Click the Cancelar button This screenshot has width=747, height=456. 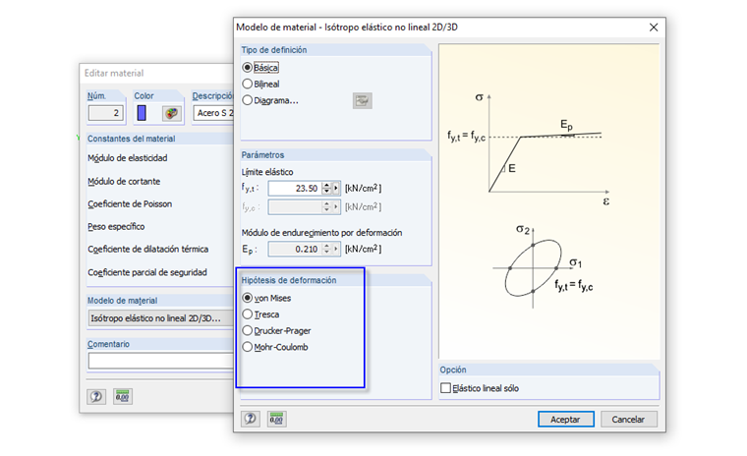628,420
